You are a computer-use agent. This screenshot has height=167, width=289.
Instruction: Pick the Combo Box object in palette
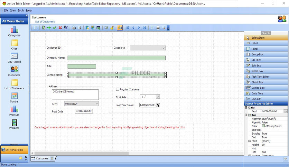[x=266, y=88]
